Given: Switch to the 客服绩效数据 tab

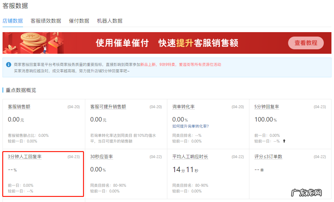Looking at the screenshot, I should (x=45, y=21).
